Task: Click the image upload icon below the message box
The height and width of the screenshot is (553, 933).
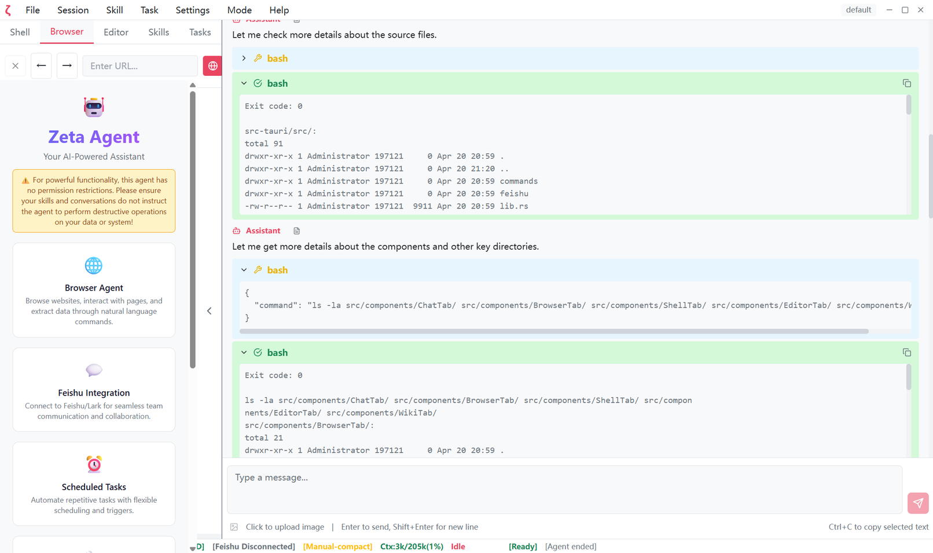Action: pyautogui.click(x=234, y=527)
